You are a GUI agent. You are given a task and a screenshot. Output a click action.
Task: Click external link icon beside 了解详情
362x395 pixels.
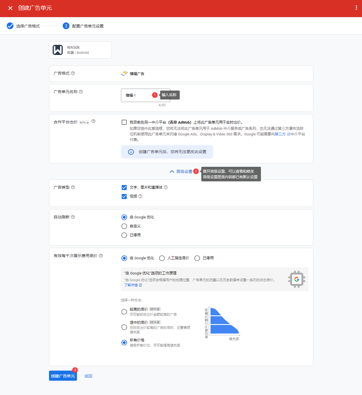[x=141, y=285]
